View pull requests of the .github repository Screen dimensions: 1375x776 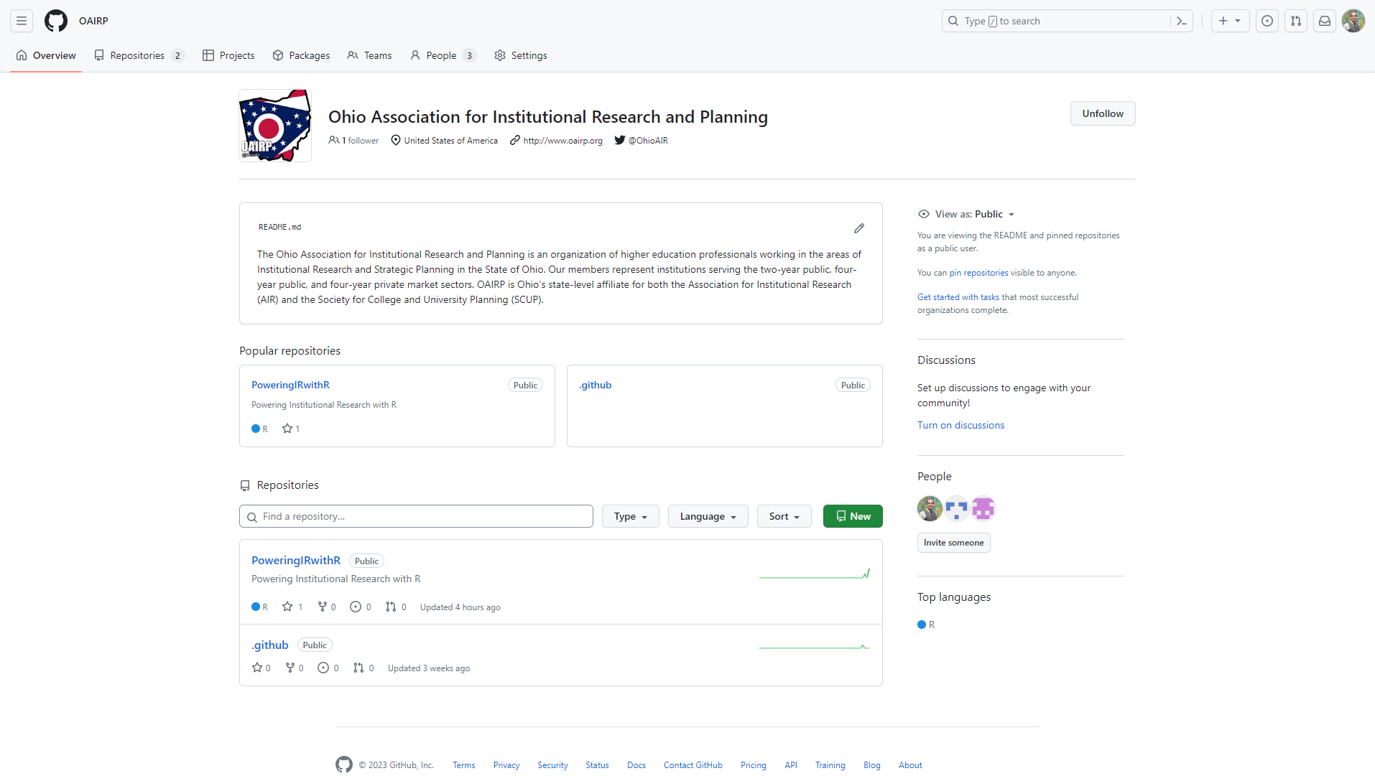(364, 668)
